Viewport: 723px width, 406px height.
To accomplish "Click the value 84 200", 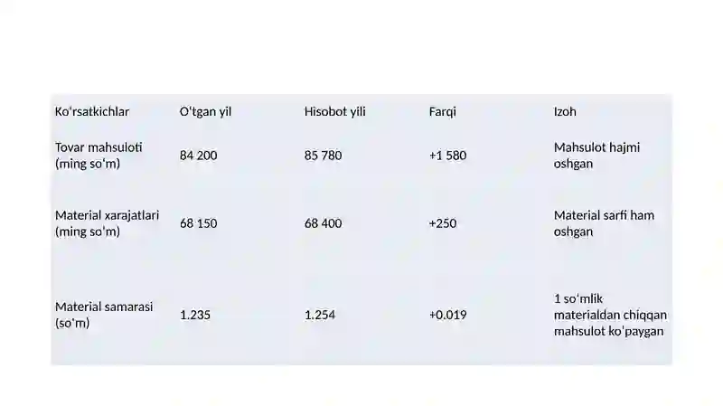I will point(198,156).
